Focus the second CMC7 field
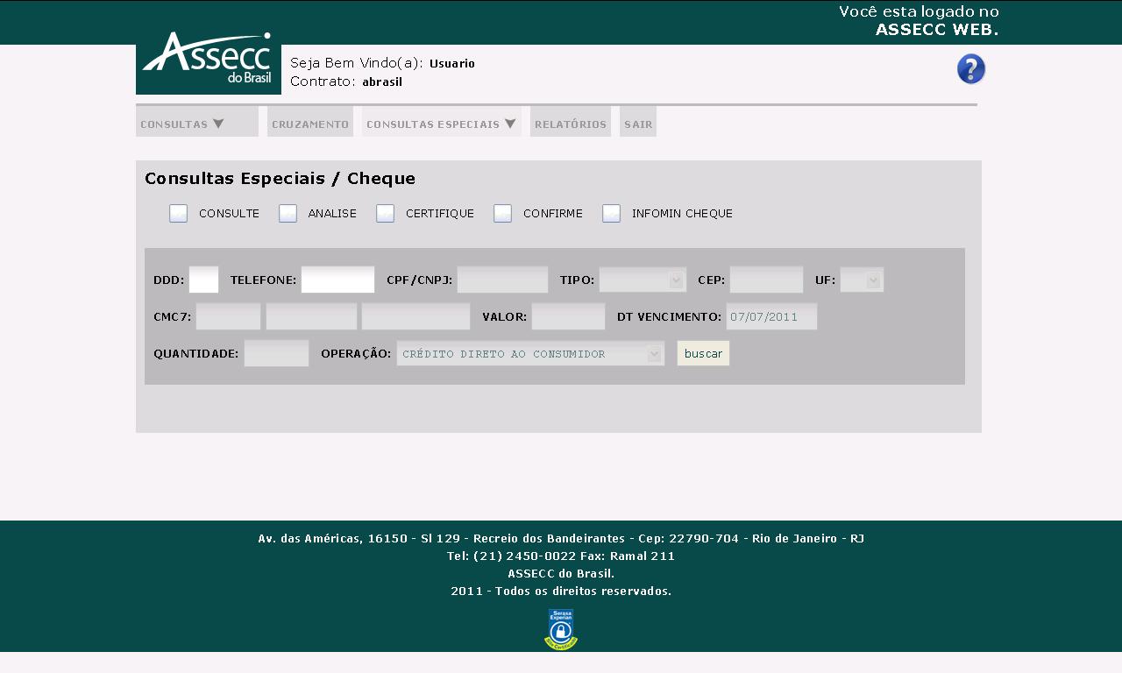This screenshot has width=1122, height=673. point(311,316)
